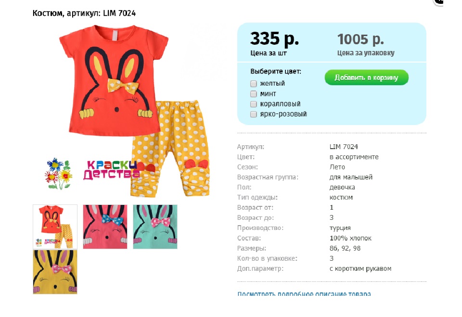
Task: Check the минт color checkbox
Action: tap(254, 94)
